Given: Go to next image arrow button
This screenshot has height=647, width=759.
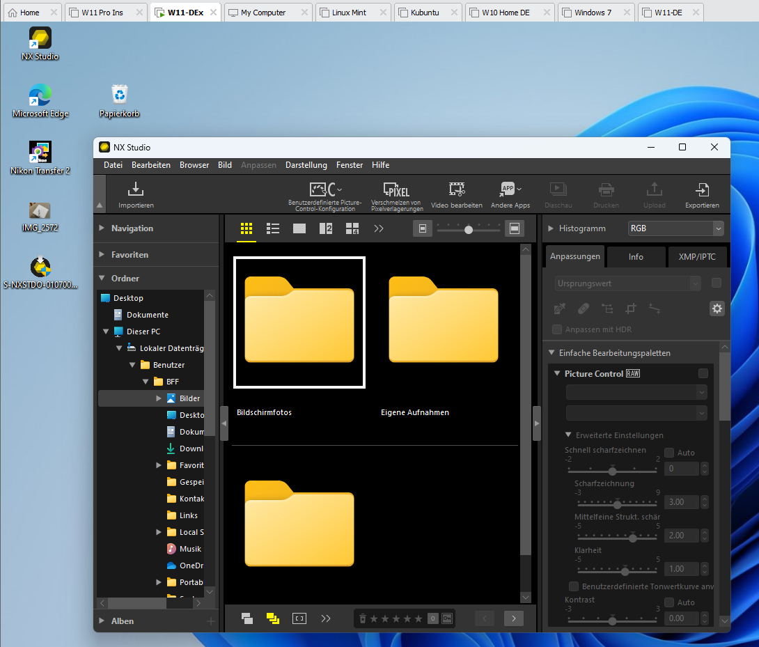Looking at the screenshot, I should (x=514, y=618).
